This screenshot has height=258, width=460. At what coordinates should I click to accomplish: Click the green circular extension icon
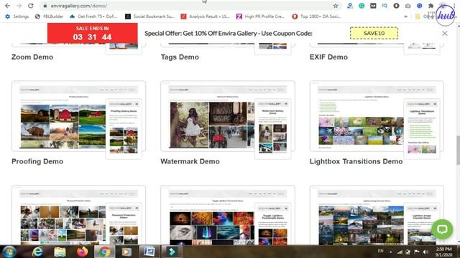tap(362, 6)
